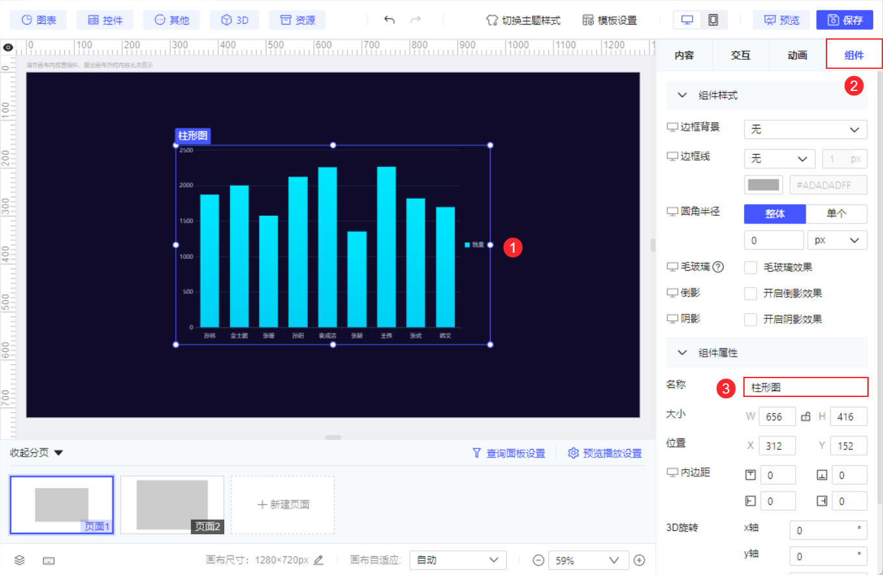Screen dimensions: 883x575
Task: Click the redo arrow icon
Action: pos(416,19)
